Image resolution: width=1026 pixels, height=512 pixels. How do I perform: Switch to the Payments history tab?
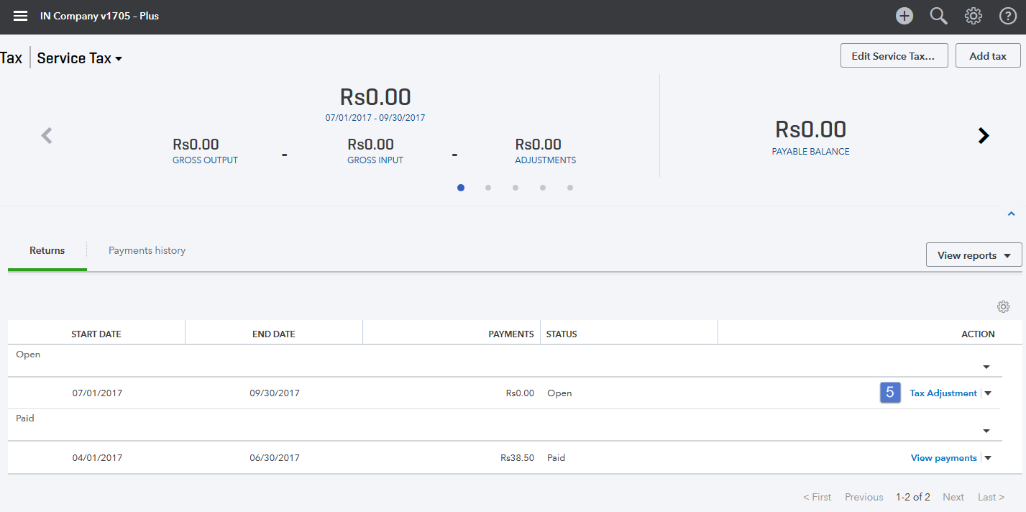click(147, 251)
